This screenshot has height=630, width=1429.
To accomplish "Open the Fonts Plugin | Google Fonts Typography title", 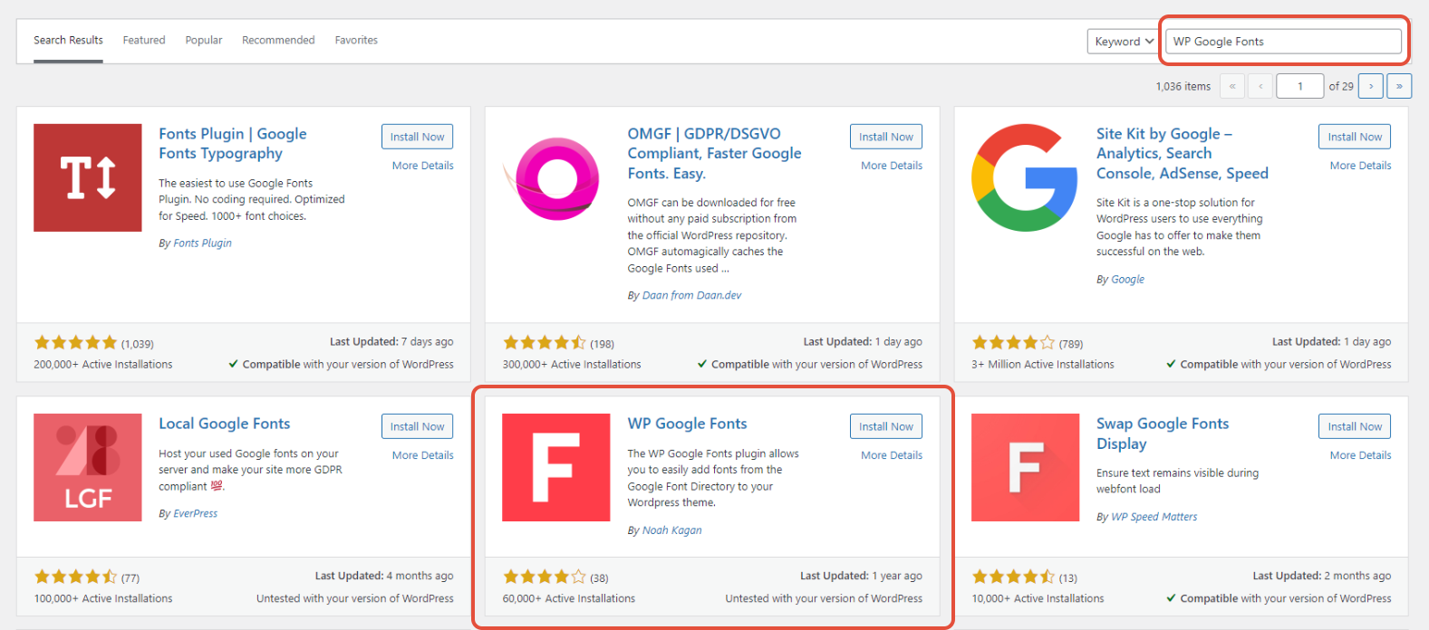I will [x=233, y=143].
